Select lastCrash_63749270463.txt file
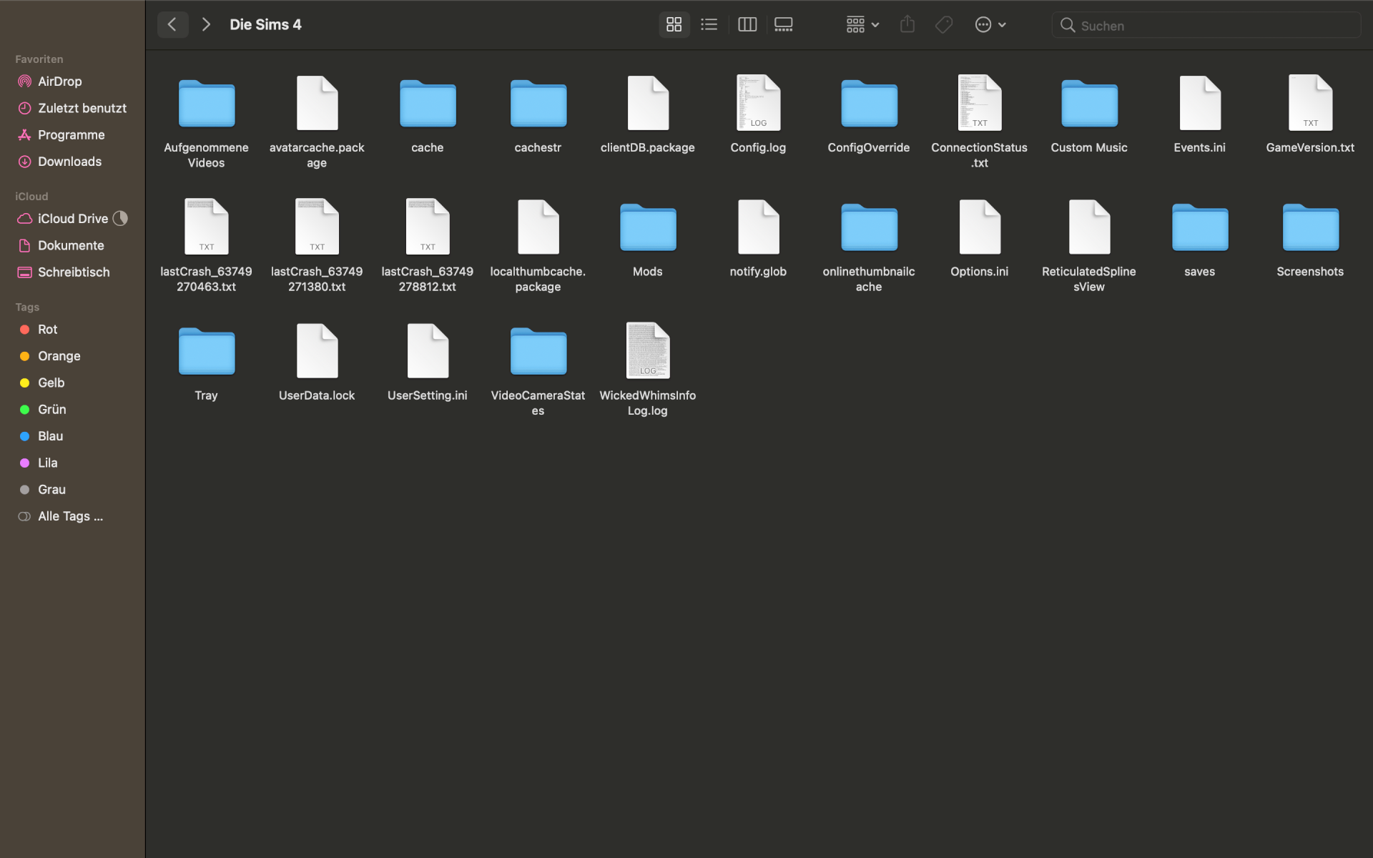Screen dimensions: 1373x858 pos(207,228)
